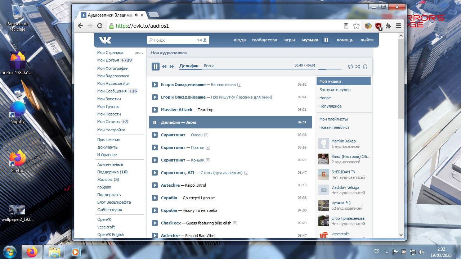This screenshot has width=461, height=259.
Task: Pause the highlighted Дельфин — Весна row
Action: point(155,122)
